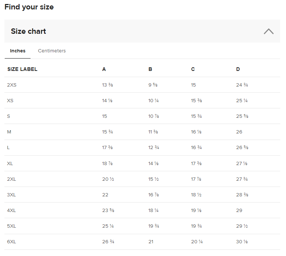Click the Size chart heading
286x256 pixels.
click(x=28, y=31)
